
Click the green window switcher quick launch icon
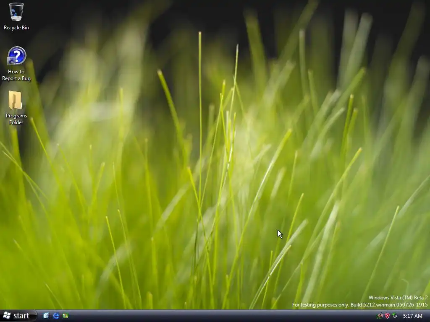tap(66, 316)
